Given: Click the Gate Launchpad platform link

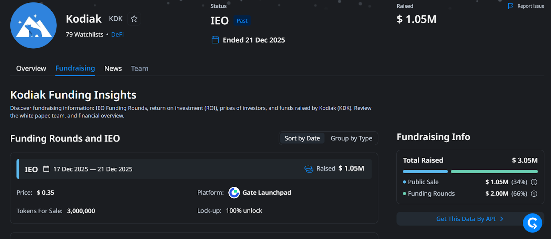Looking at the screenshot, I should (267, 193).
